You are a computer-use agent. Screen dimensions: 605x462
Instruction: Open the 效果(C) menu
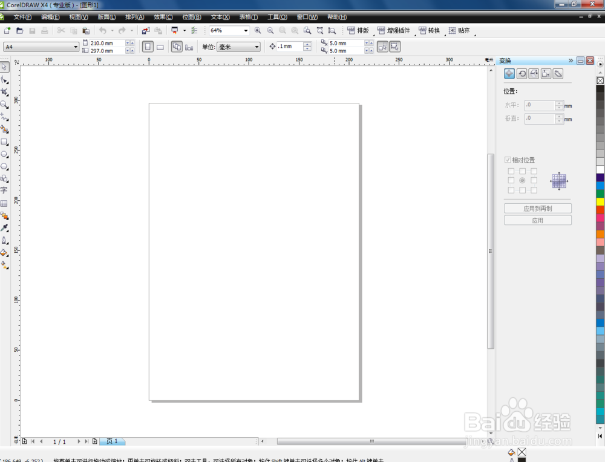tap(163, 17)
